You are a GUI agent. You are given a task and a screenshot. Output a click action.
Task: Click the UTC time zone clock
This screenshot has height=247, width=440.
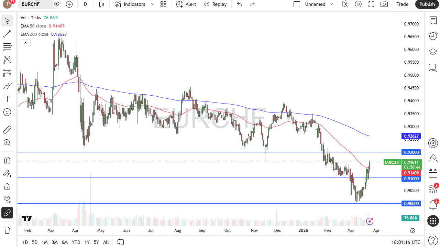406,242
